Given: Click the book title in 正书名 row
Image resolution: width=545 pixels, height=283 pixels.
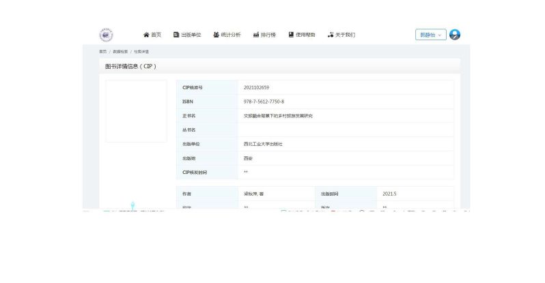Looking at the screenshot, I should coord(278,116).
